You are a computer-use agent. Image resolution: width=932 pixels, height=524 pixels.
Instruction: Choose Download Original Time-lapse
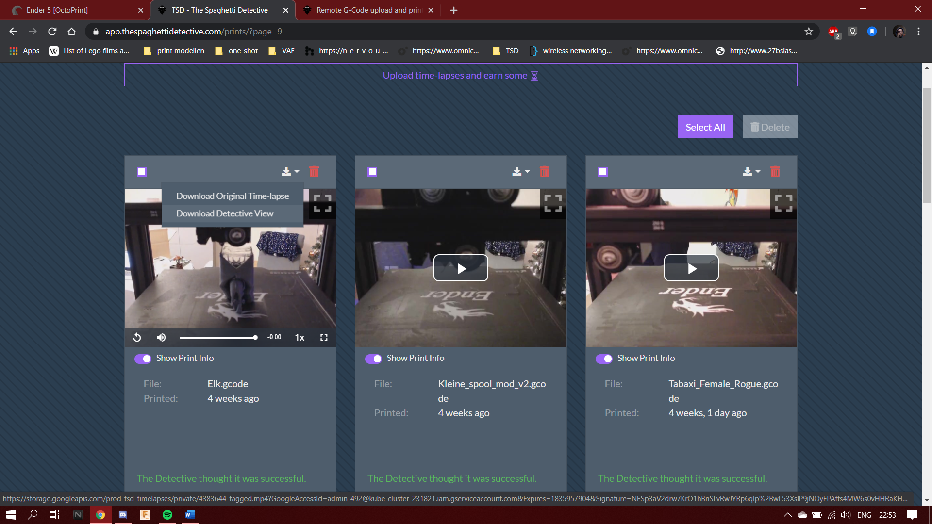point(233,196)
